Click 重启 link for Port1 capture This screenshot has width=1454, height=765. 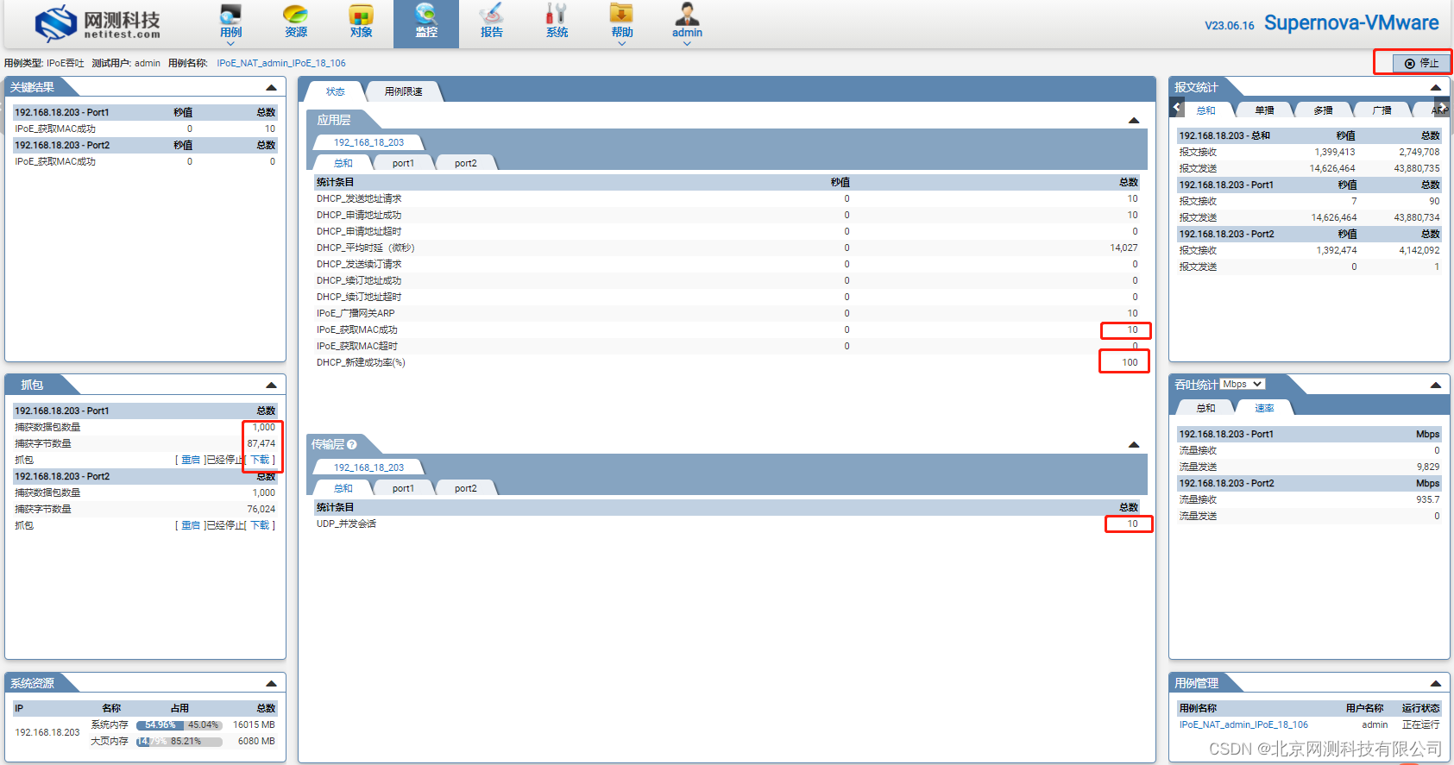coord(191,460)
